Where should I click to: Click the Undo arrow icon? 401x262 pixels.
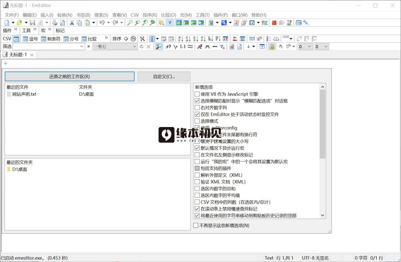[102, 23]
